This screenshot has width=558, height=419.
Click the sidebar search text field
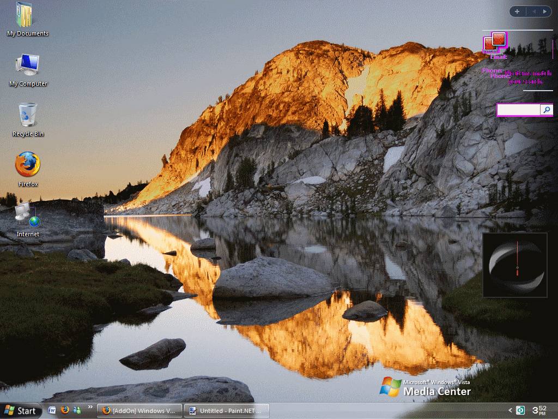pyautogui.click(x=518, y=110)
